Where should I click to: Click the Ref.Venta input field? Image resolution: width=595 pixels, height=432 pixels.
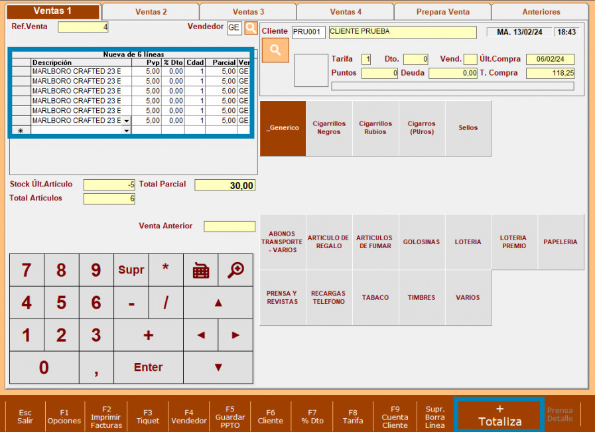point(83,27)
